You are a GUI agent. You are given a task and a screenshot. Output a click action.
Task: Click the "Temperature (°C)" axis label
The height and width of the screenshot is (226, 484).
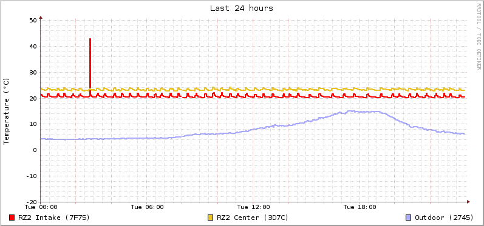pos(6,111)
